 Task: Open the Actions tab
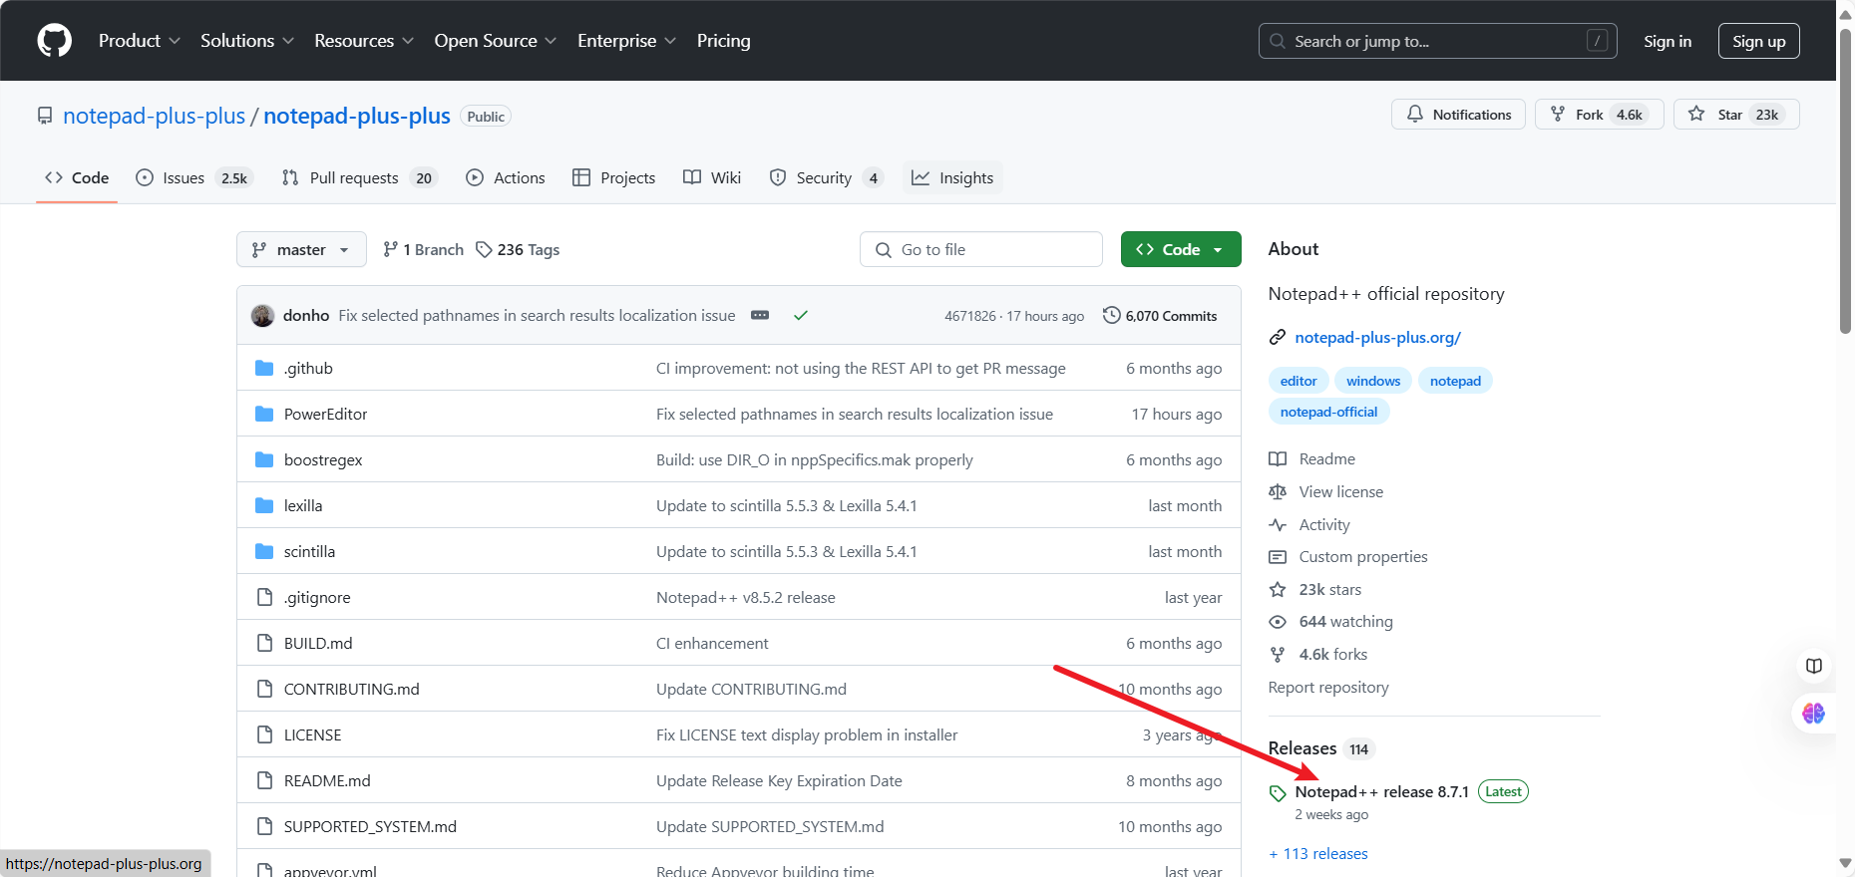(506, 177)
